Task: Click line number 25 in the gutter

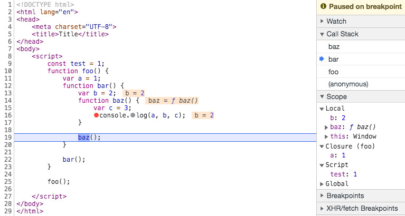Action: (x=8, y=182)
